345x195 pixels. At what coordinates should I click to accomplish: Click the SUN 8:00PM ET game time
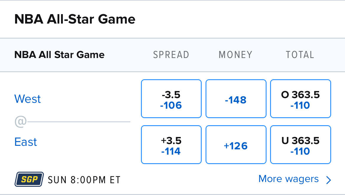coord(84,180)
